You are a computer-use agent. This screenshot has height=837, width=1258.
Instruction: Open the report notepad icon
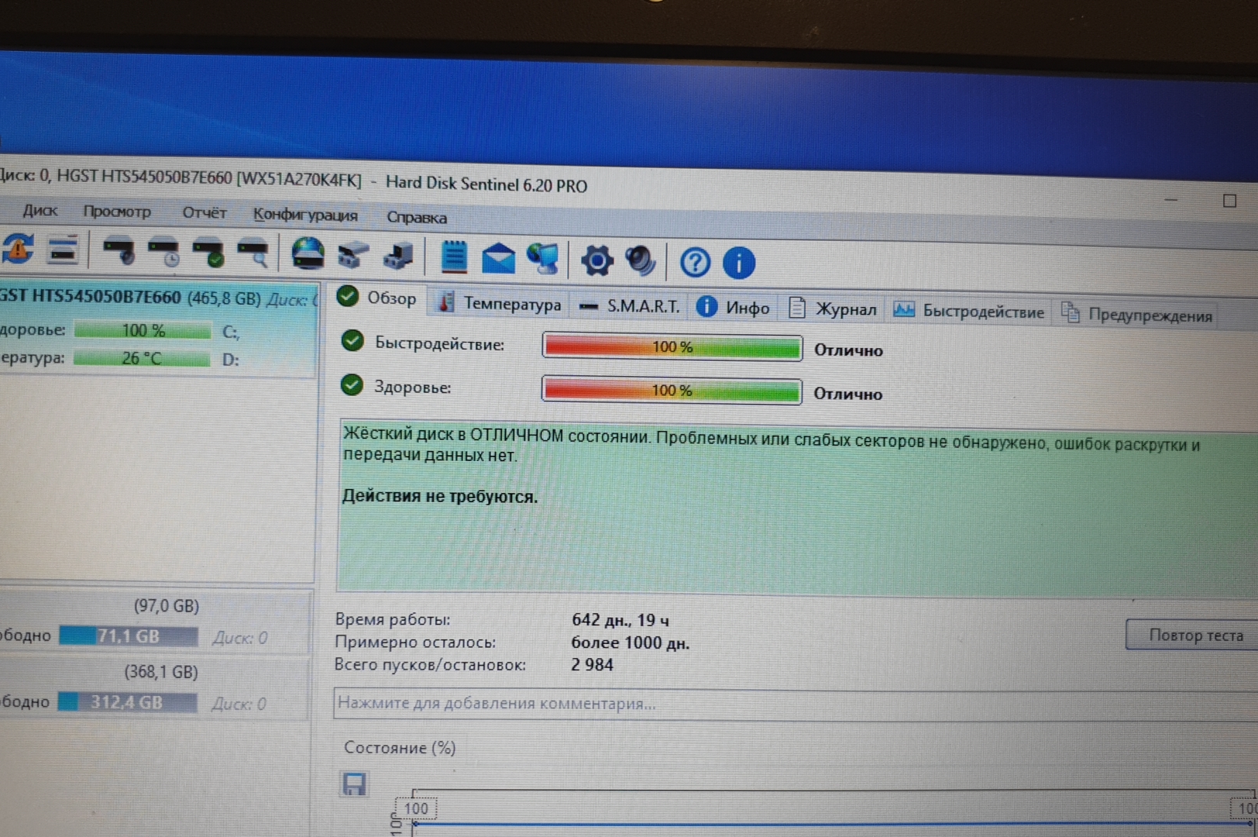[454, 257]
